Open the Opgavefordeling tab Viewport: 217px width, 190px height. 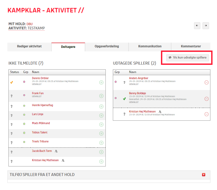[x=107, y=47]
